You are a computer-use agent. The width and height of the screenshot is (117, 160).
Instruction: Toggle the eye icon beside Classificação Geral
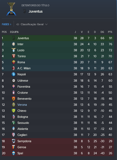coord(18,24)
